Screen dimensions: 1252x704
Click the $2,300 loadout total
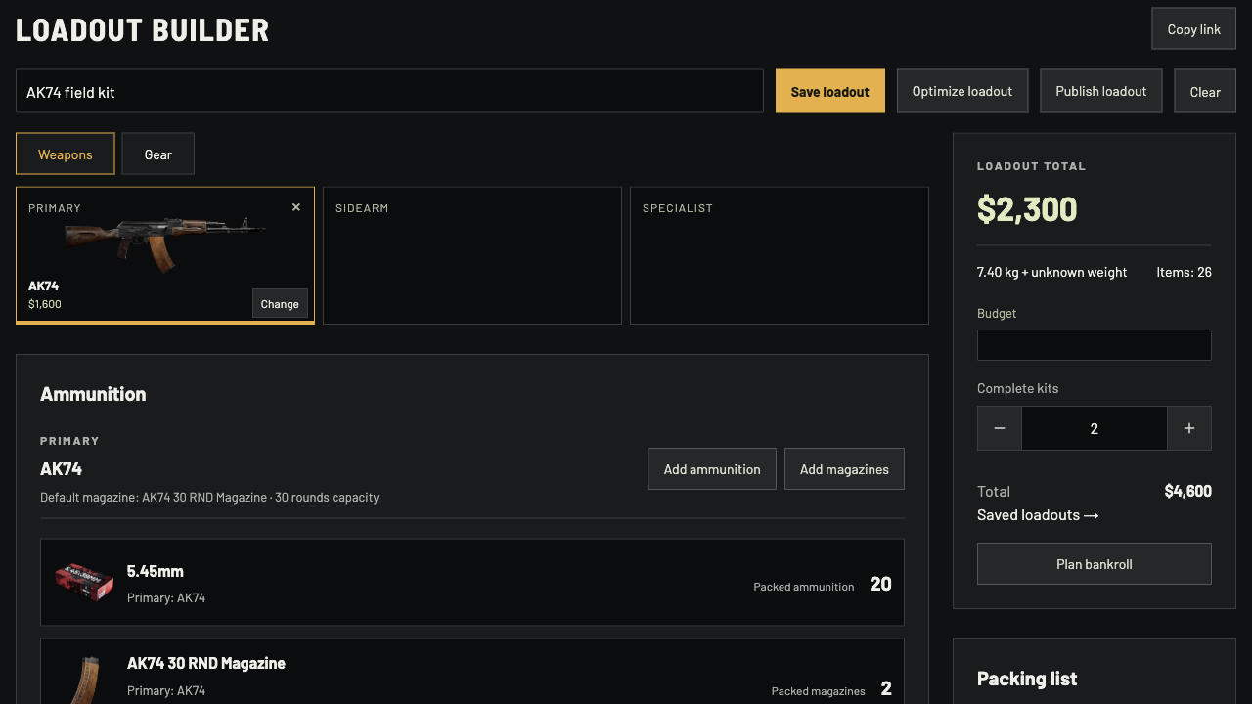[1027, 208]
